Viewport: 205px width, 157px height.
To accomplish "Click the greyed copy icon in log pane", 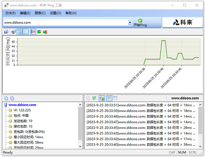I will (88, 98).
